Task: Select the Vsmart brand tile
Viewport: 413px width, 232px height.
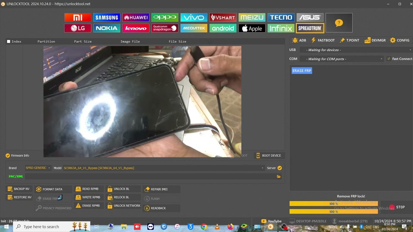Action: pos(223,17)
